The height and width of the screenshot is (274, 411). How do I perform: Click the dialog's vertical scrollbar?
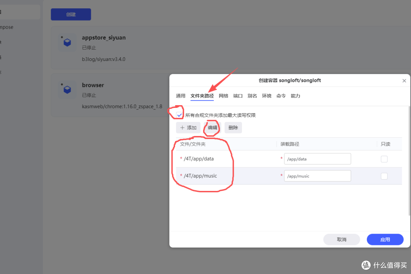point(409,161)
